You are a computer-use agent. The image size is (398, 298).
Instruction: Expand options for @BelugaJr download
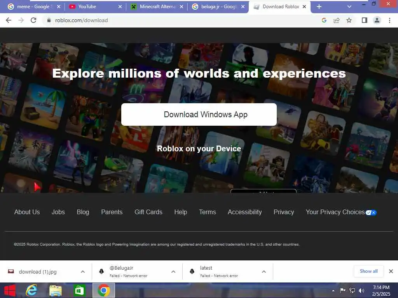point(173,272)
